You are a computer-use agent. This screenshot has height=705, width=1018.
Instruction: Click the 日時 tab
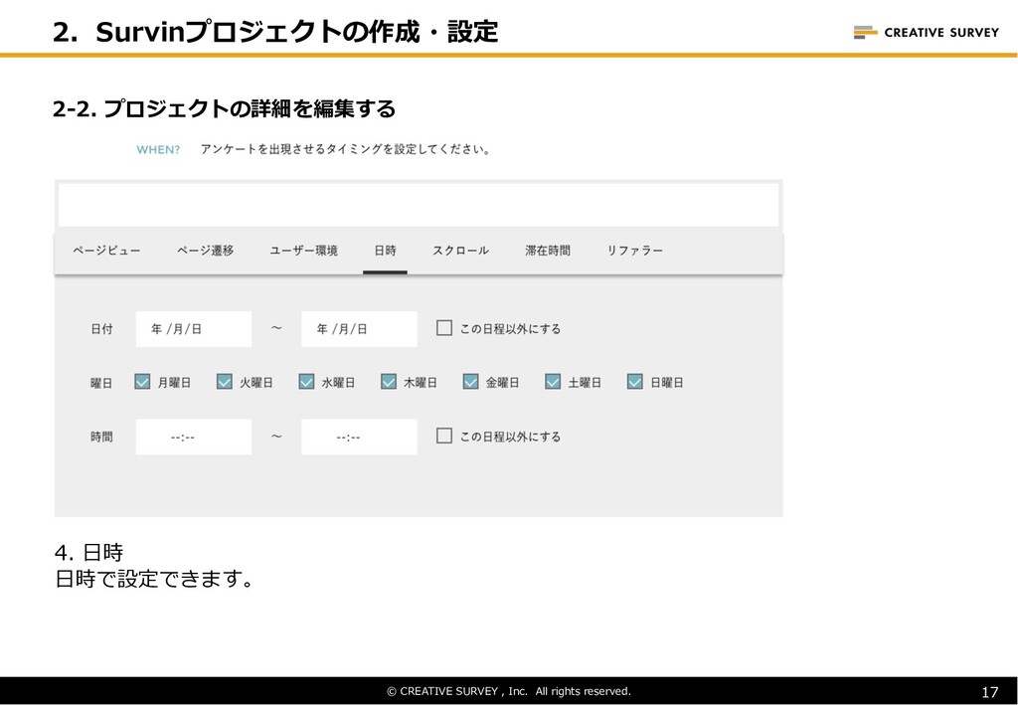pos(385,251)
